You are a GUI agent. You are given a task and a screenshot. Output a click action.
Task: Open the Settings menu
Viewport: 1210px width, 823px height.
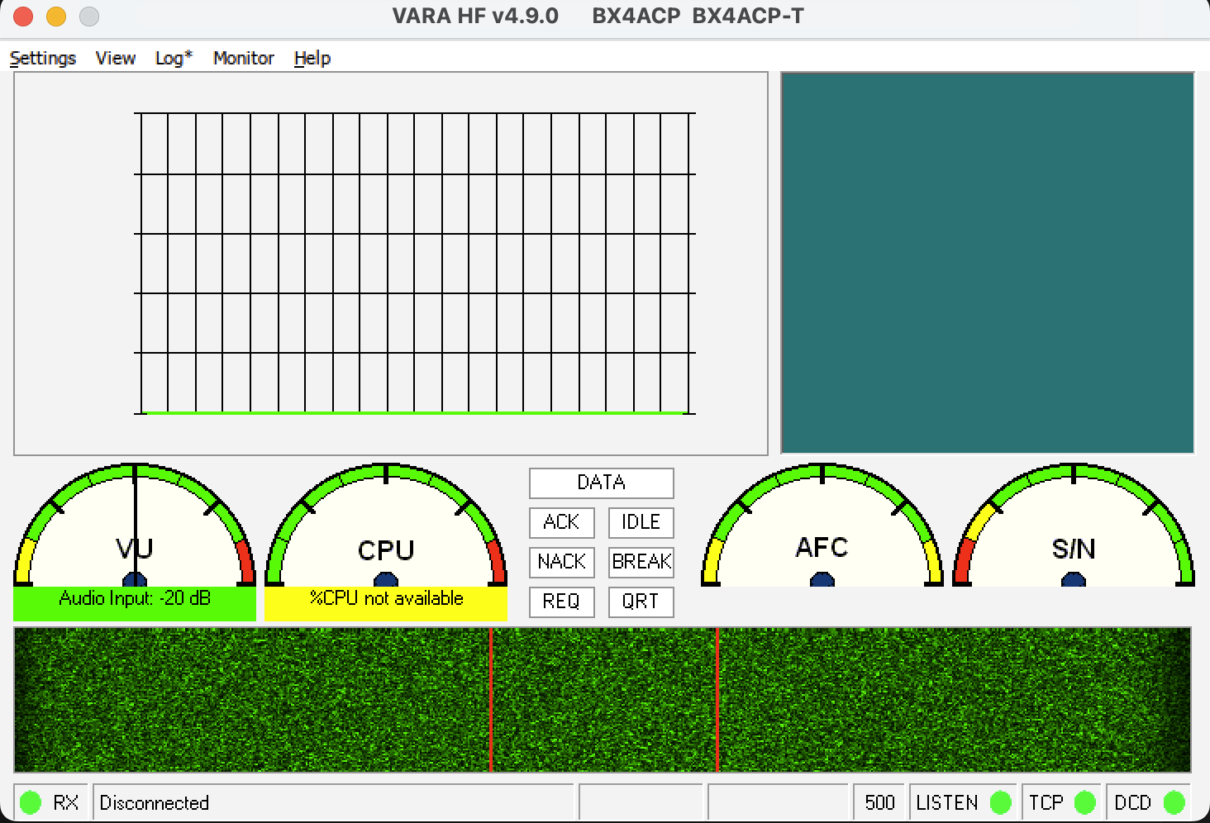tap(43, 58)
